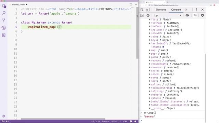This screenshot has height=123, width=219.
Task: Click the Spaces: 4 indentation status entry
Action: tap(106, 121)
